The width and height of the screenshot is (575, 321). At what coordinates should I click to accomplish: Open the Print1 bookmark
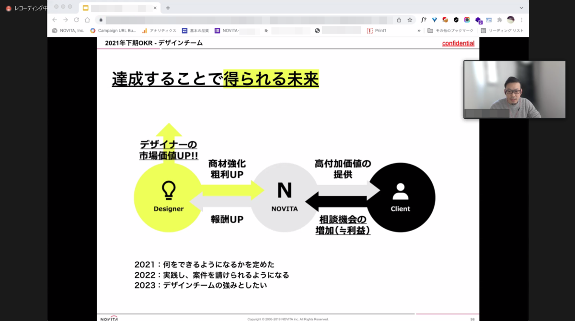tap(377, 31)
